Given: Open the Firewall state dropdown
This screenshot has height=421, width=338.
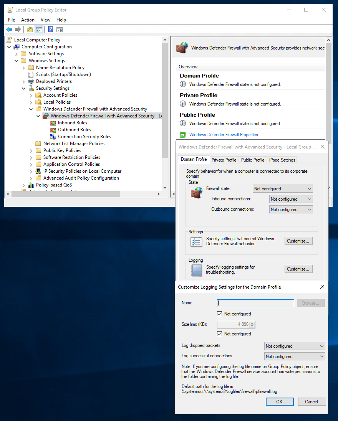Looking at the screenshot, I should pos(283,189).
